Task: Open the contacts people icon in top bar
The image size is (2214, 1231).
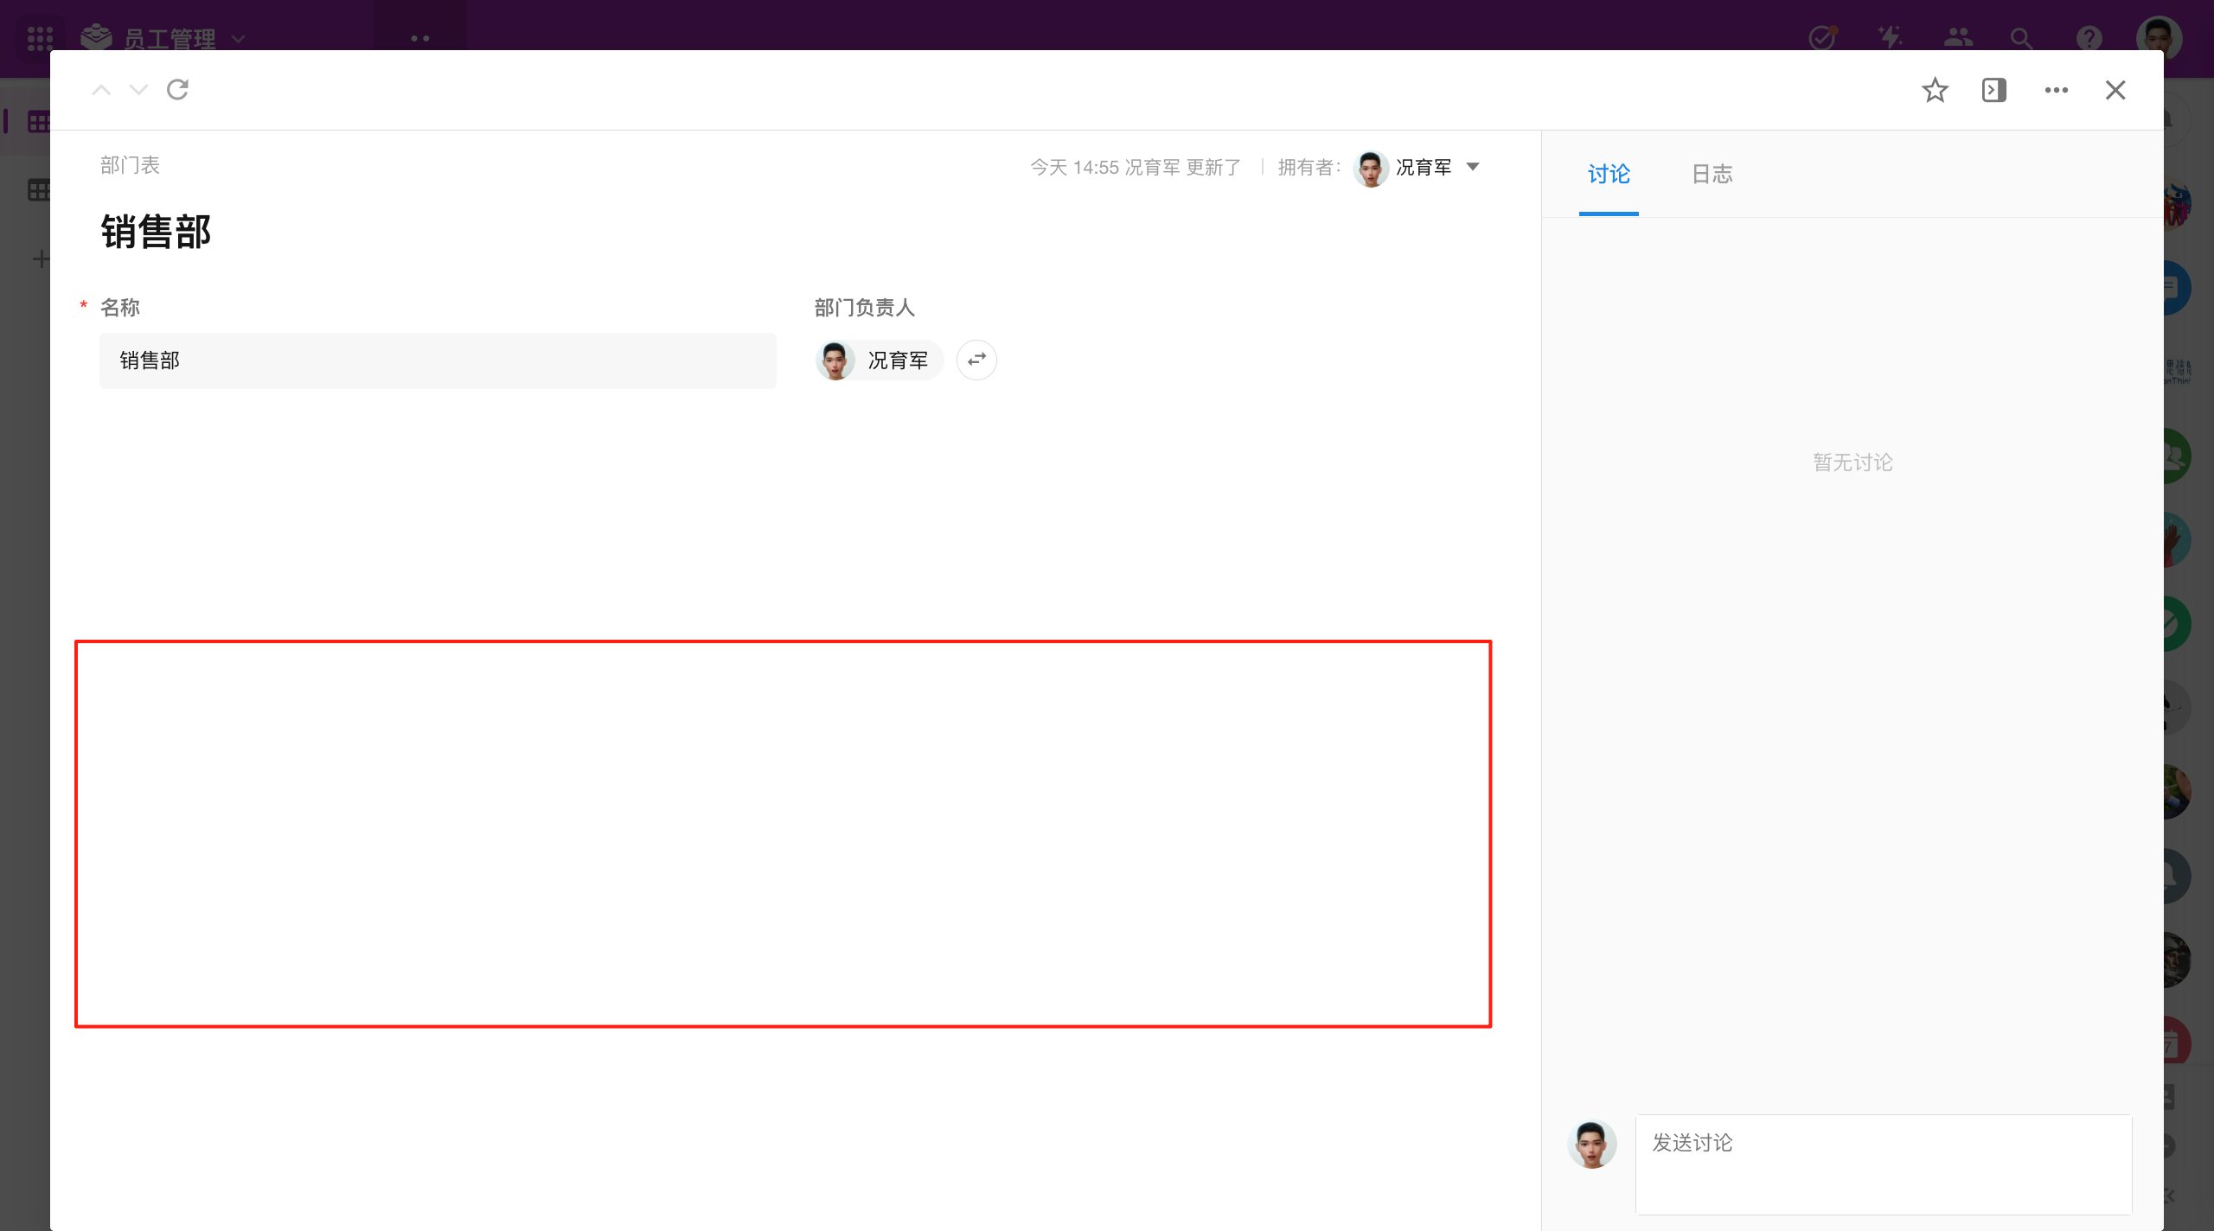Action: pos(1958,38)
